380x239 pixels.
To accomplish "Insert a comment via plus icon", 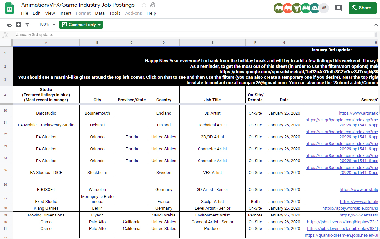I will [x=18, y=24].
